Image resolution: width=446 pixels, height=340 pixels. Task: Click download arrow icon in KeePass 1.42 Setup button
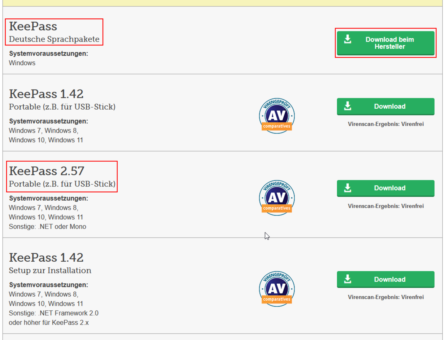coord(348,279)
